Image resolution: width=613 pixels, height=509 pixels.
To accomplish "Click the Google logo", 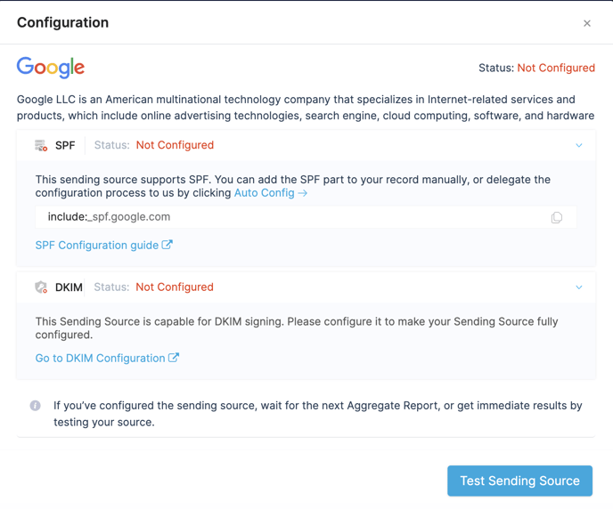I will point(51,68).
